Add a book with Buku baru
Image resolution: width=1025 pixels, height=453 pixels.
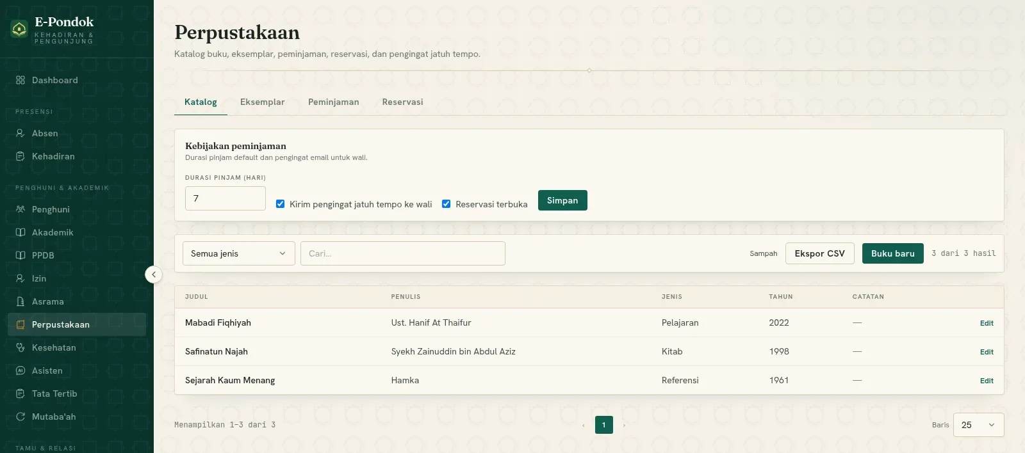click(893, 253)
